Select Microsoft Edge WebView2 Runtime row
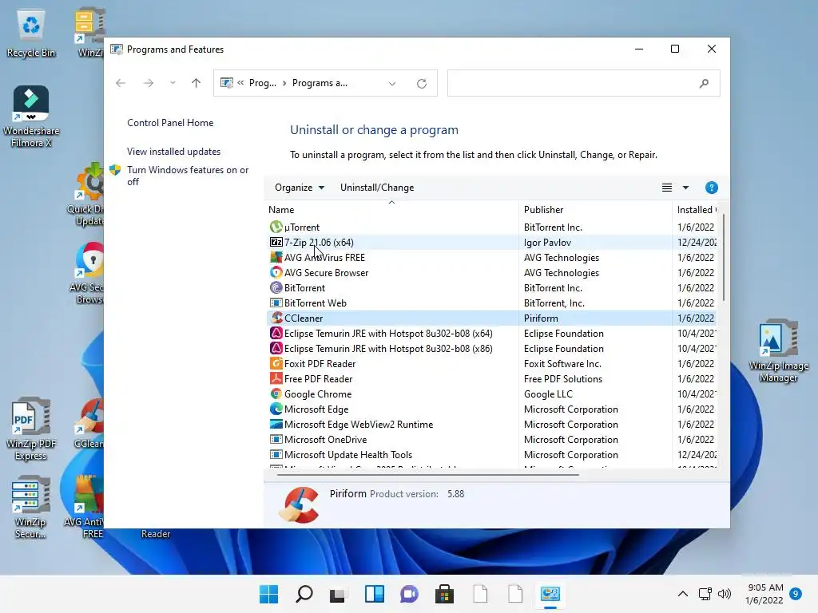 (x=491, y=425)
